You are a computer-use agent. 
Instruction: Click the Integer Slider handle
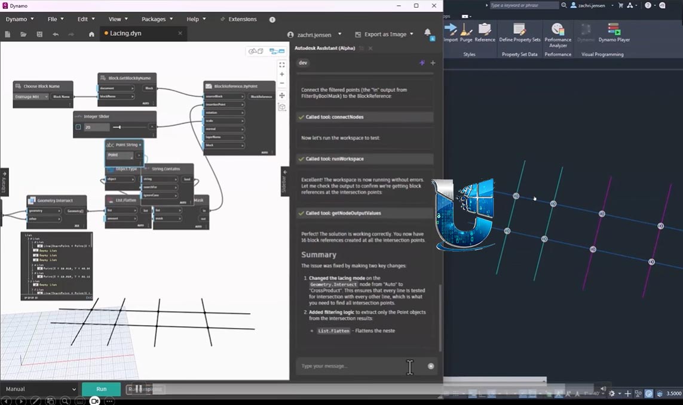(120, 127)
